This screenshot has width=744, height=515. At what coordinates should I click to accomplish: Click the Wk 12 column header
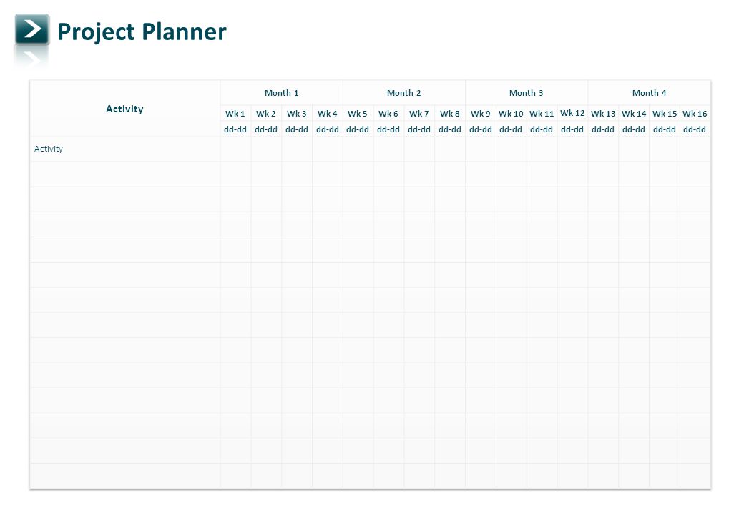(x=572, y=113)
